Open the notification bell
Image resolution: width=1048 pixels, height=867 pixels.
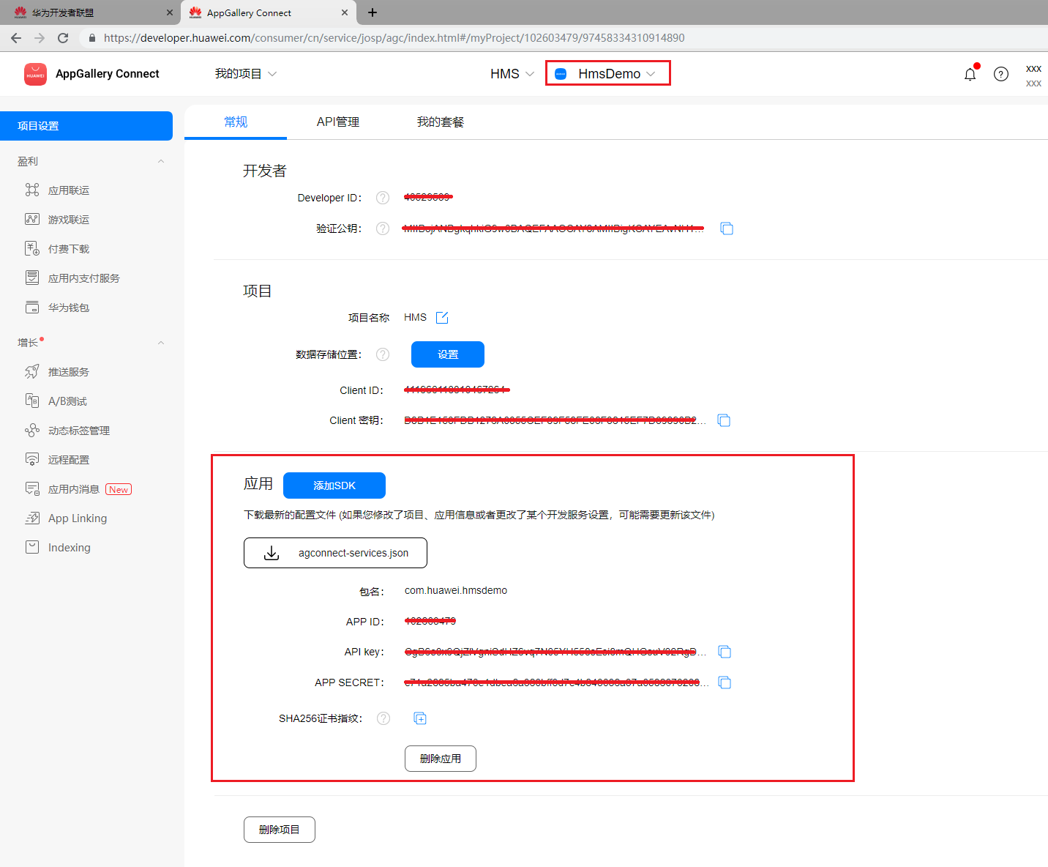(970, 74)
